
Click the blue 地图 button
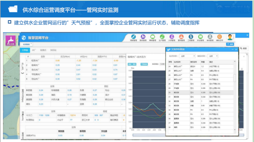click(230, 44)
